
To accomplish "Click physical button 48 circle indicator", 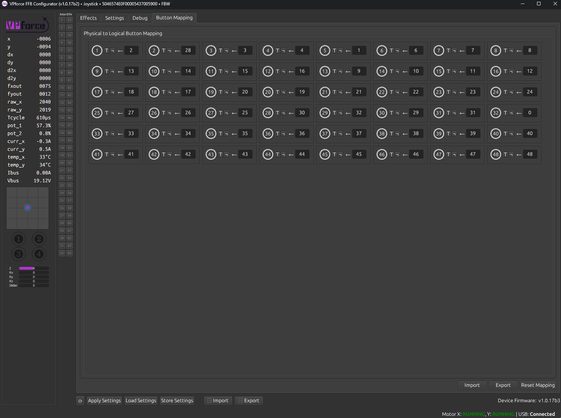I will pos(496,154).
